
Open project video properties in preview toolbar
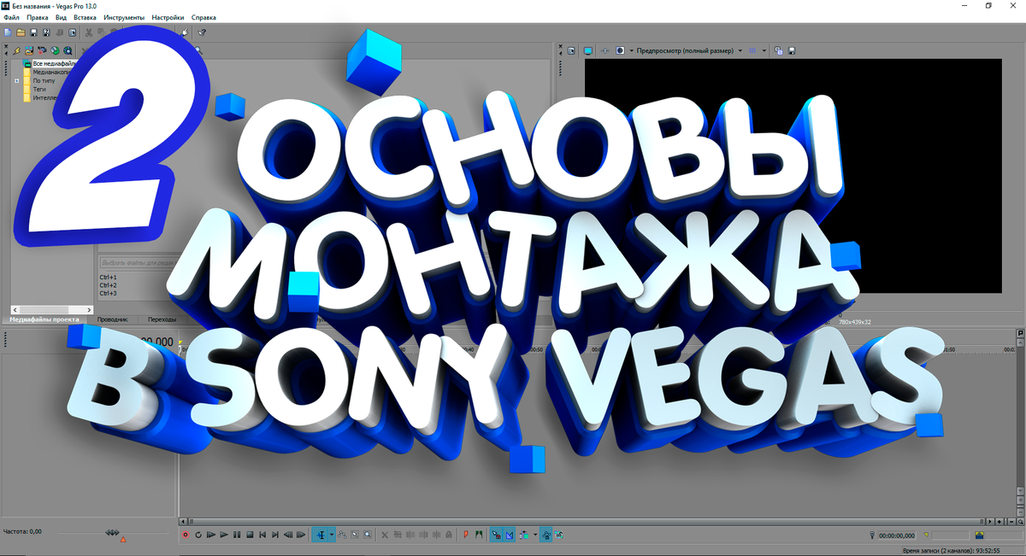point(571,51)
